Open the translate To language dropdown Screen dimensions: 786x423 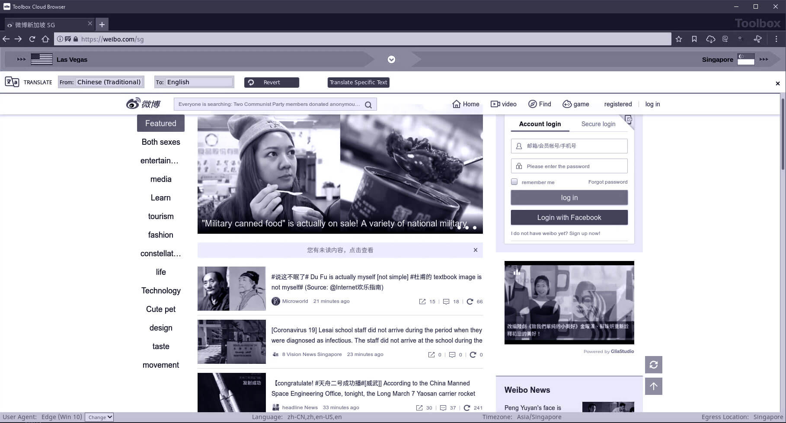click(x=199, y=82)
